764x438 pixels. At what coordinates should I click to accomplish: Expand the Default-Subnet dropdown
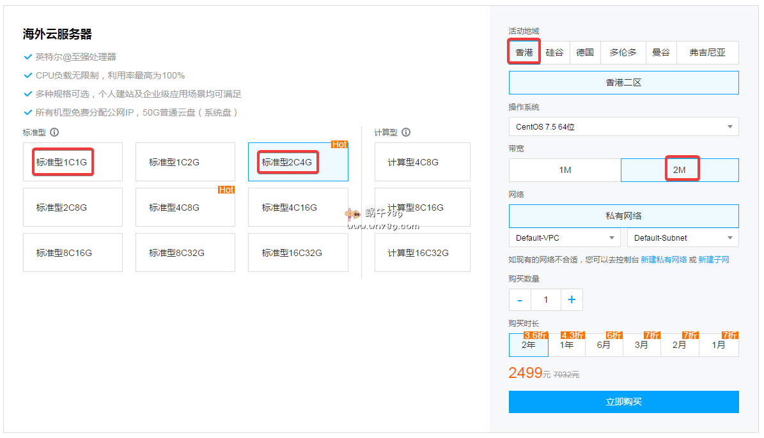pos(682,238)
